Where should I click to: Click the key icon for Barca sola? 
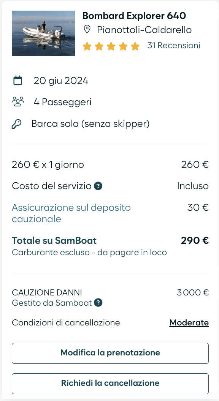pyautogui.click(x=17, y=124)
